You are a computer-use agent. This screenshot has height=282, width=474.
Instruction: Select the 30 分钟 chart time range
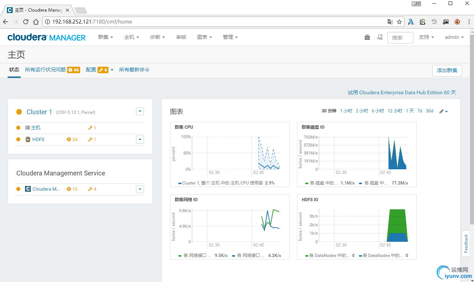point(329,111)
